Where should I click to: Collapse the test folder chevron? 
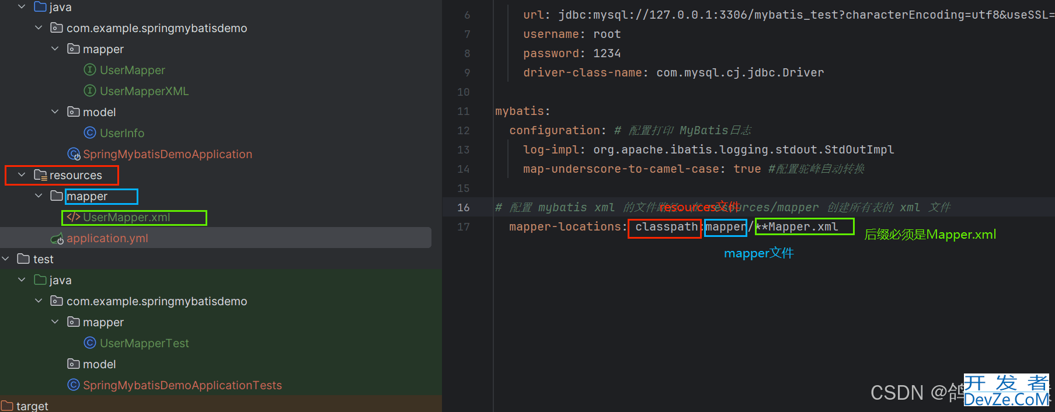6,259
